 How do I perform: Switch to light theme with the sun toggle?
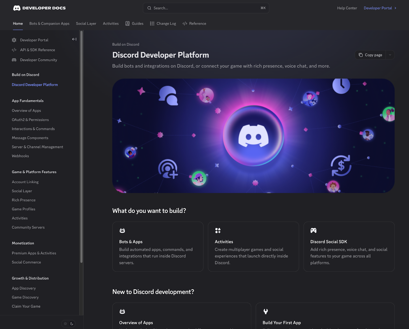(x=65, y=323)
